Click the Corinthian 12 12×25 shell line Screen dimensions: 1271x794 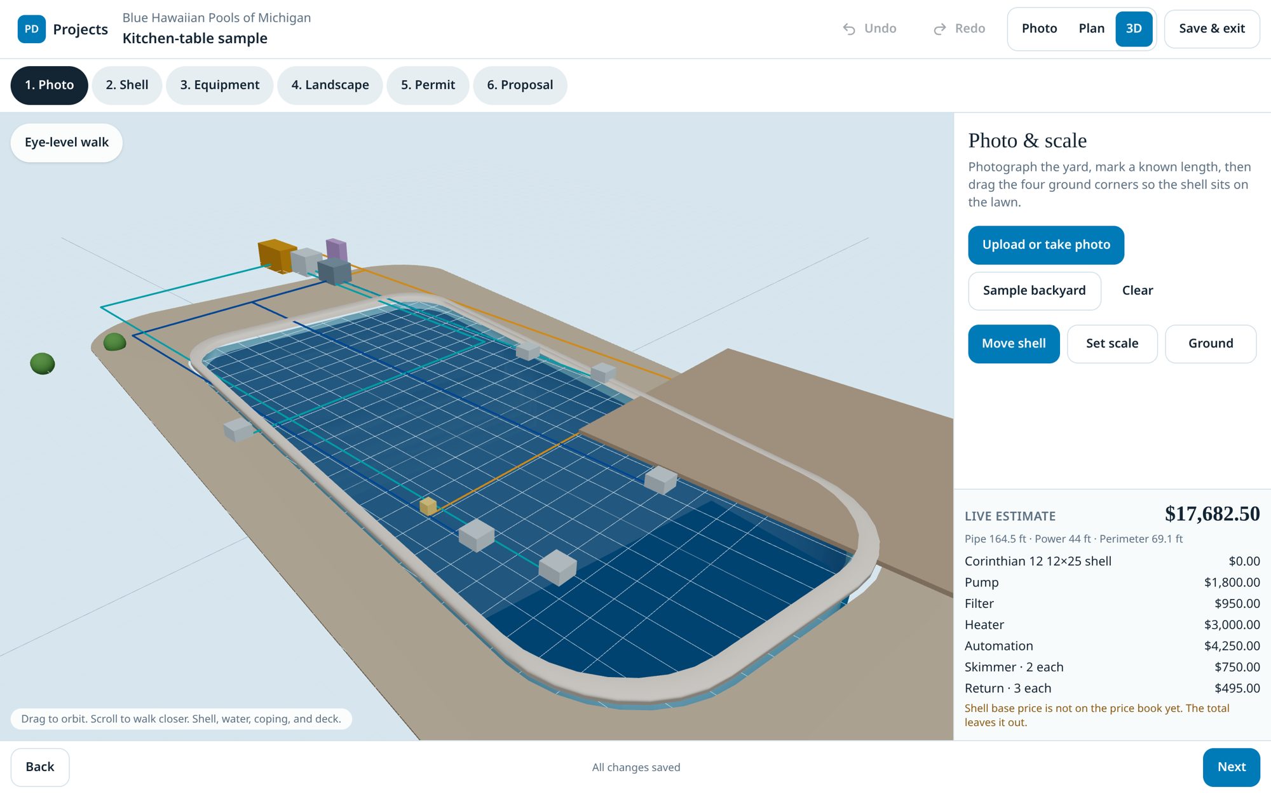[1112, 562]
